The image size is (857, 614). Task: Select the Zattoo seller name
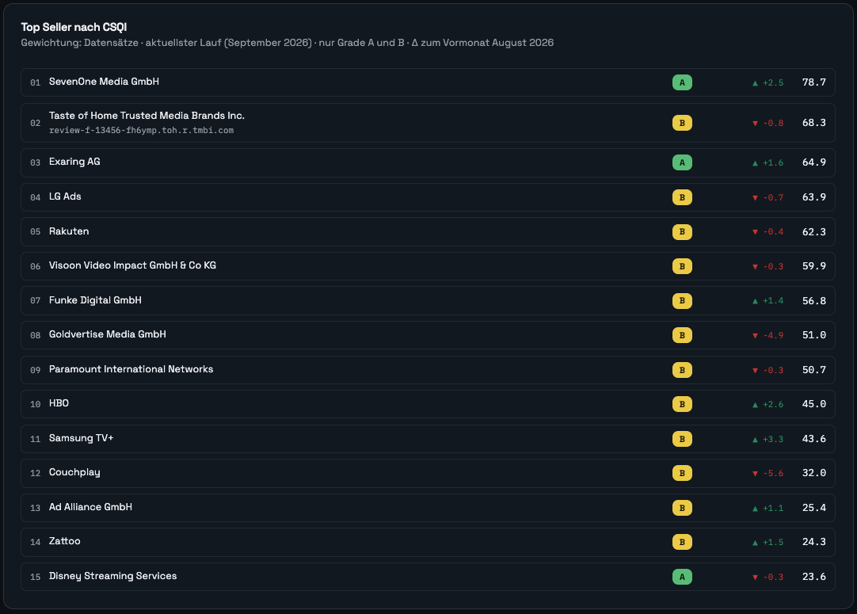point(64,541)
